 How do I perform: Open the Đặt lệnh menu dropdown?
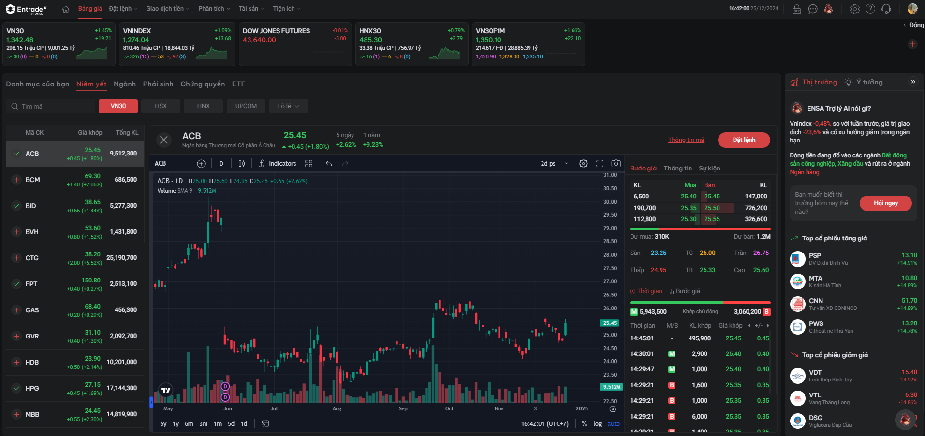pyautogui.click(x=123, y=9)
